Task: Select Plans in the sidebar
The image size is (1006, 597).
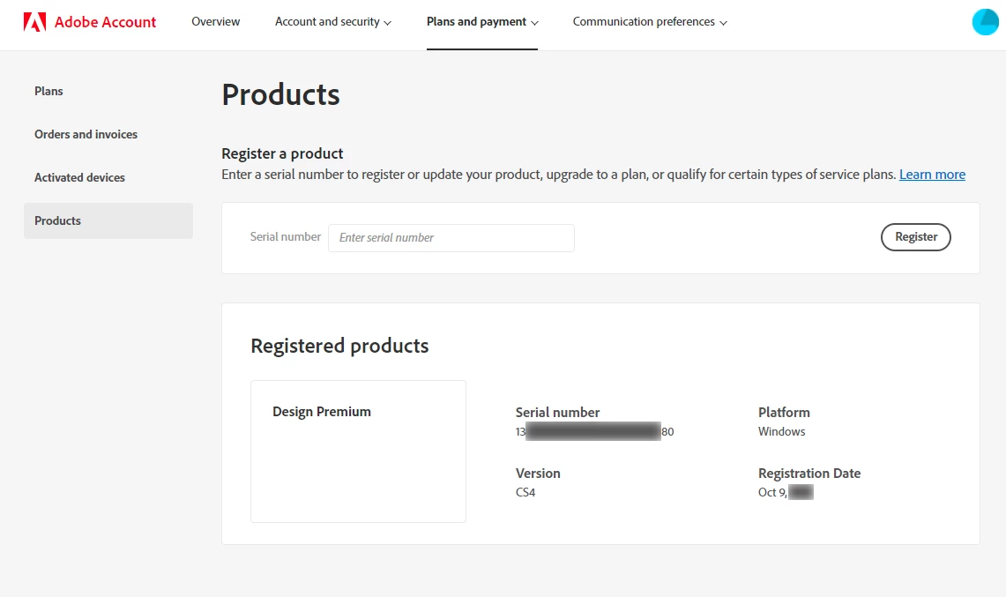Action: pos(108,91)
